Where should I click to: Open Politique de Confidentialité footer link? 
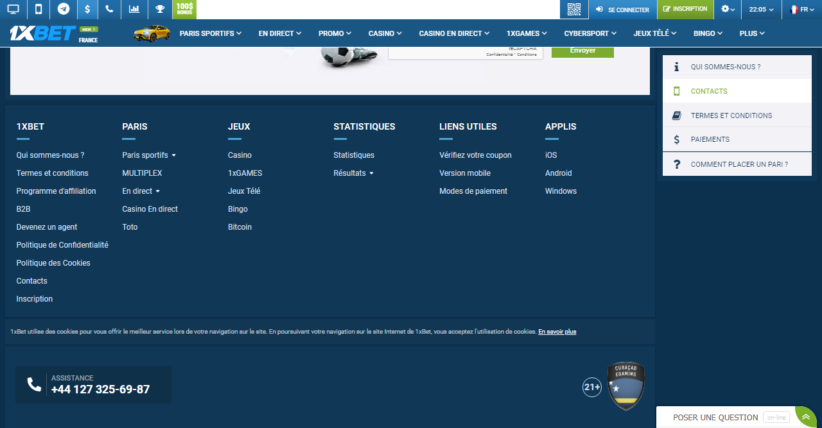(x=62, y=245)
